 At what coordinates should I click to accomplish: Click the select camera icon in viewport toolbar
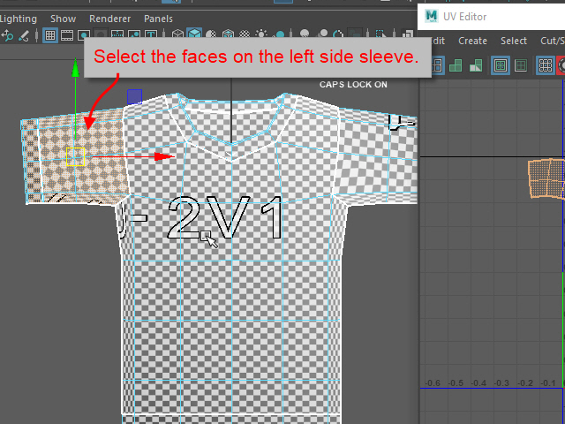pos(7,35)
